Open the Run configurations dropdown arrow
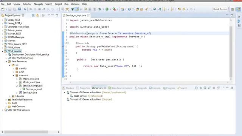The image size is (242, 136). [110, 9]
